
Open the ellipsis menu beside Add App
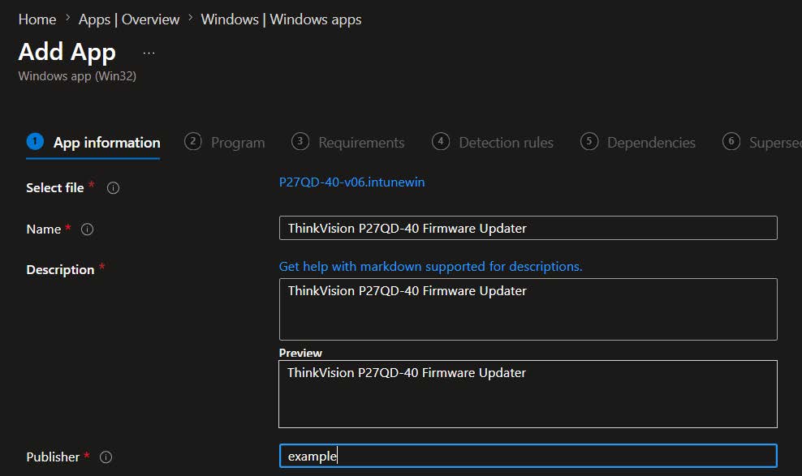tap(149, 54)
